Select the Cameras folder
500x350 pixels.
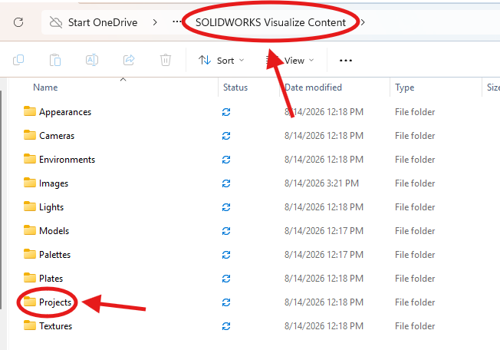pyautogui.click(x=49, y=136)
